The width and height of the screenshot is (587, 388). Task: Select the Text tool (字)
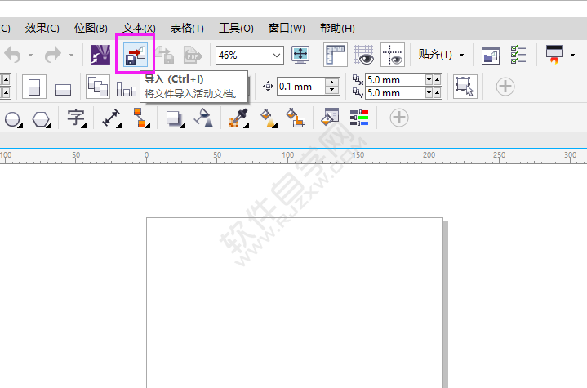[x=76, y=118]
